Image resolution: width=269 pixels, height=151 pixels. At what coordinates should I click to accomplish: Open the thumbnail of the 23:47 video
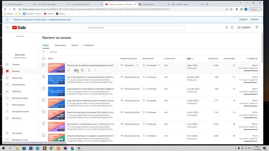click(x=56, y=80)
